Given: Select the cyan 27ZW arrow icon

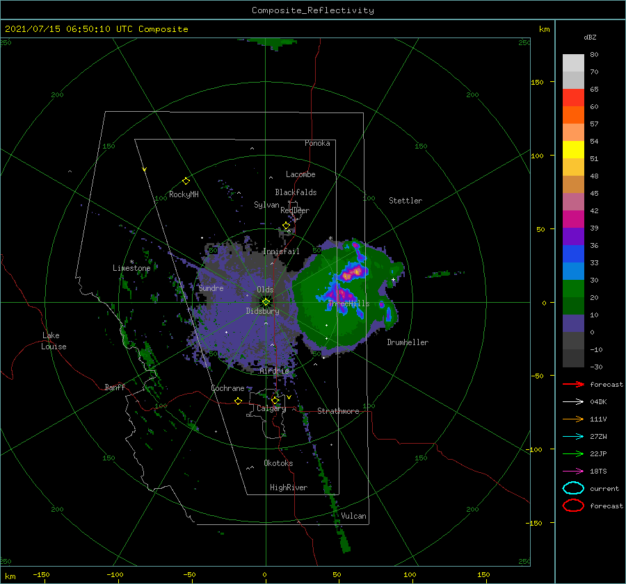Looking at the screenshot, I should coord(573,436).
